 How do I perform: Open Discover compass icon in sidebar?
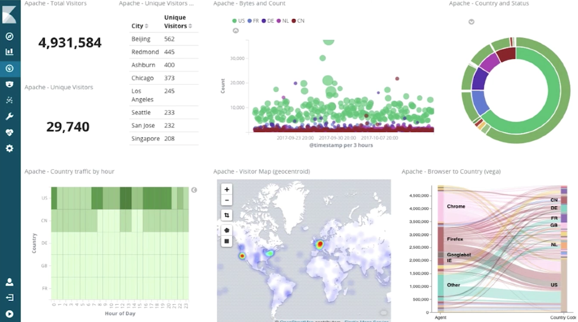(x=10, y=36)
